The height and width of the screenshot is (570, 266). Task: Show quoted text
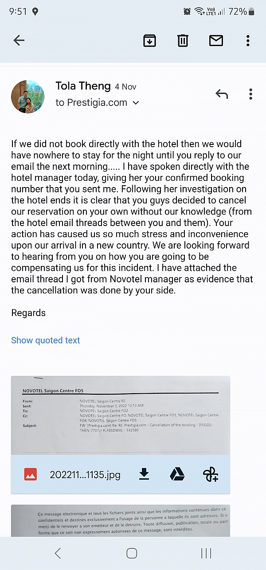point(46,340)
